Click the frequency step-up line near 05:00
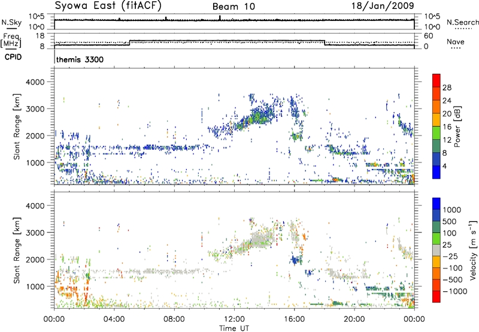This screenshot has width=479, height=332. click(130, 43)
